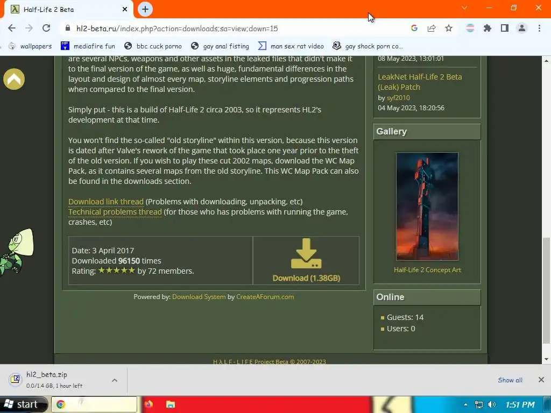Click the Half-Life 2 Concept Art caption
This screenshot has width=551, height=413.
tap(427, 270)
